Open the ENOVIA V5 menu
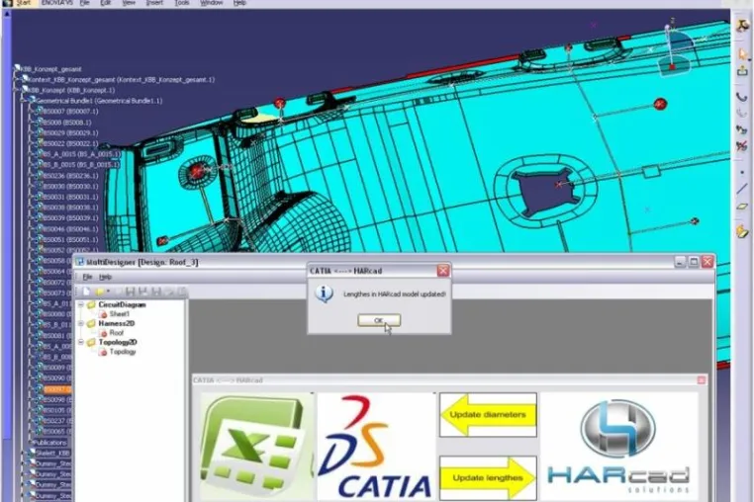Viewport: 754px width, 502px height. (56, 3)
